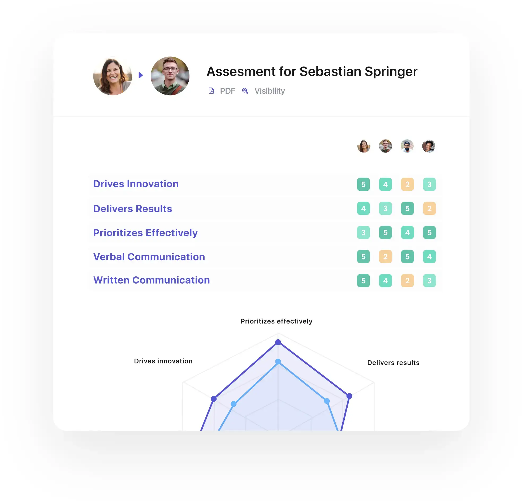This screenshot has height=504, width=523.
Task: Click the second reviewer avatar icon
Action: pos(385,146)
